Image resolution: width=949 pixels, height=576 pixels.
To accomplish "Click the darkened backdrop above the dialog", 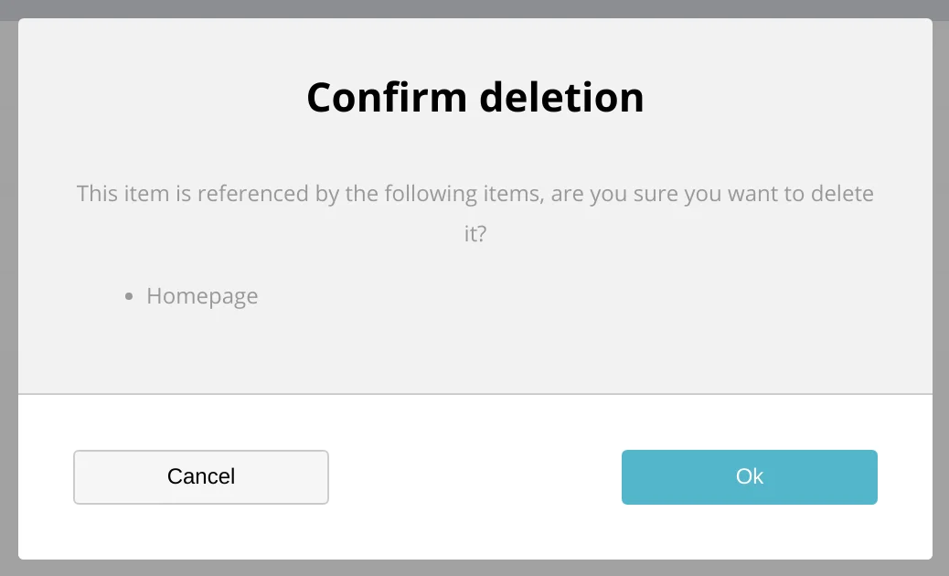I will pyautogui.click(x=474, y=8).
